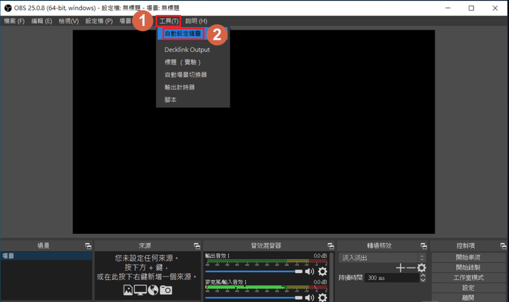
Task: Add a transition with the plus icon
Action: pyautogui.click(x=401, y=268)
